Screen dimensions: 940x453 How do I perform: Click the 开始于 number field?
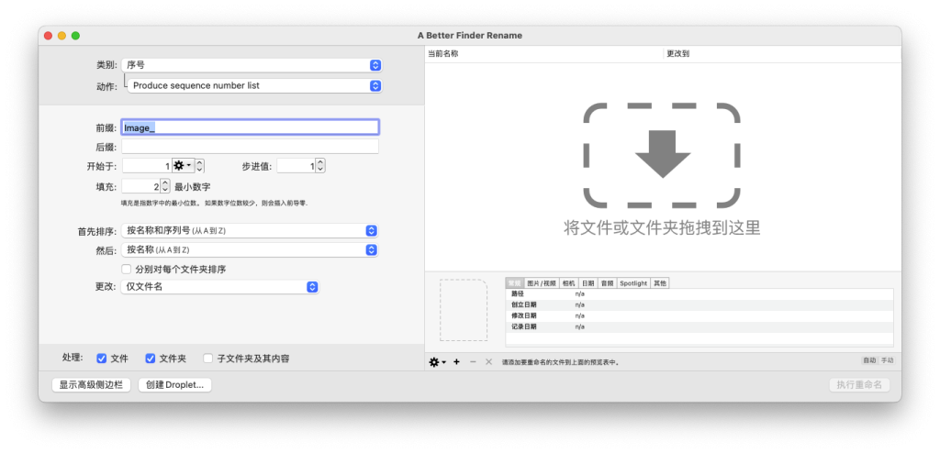click(x=147, y=165)
